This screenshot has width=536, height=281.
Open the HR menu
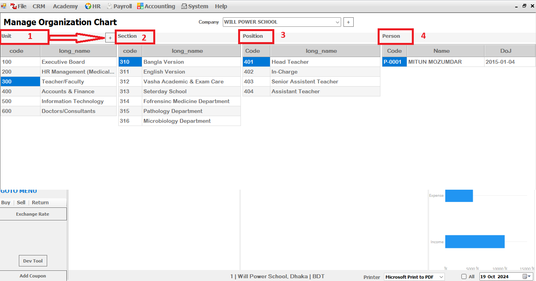[x=93, y=6]
